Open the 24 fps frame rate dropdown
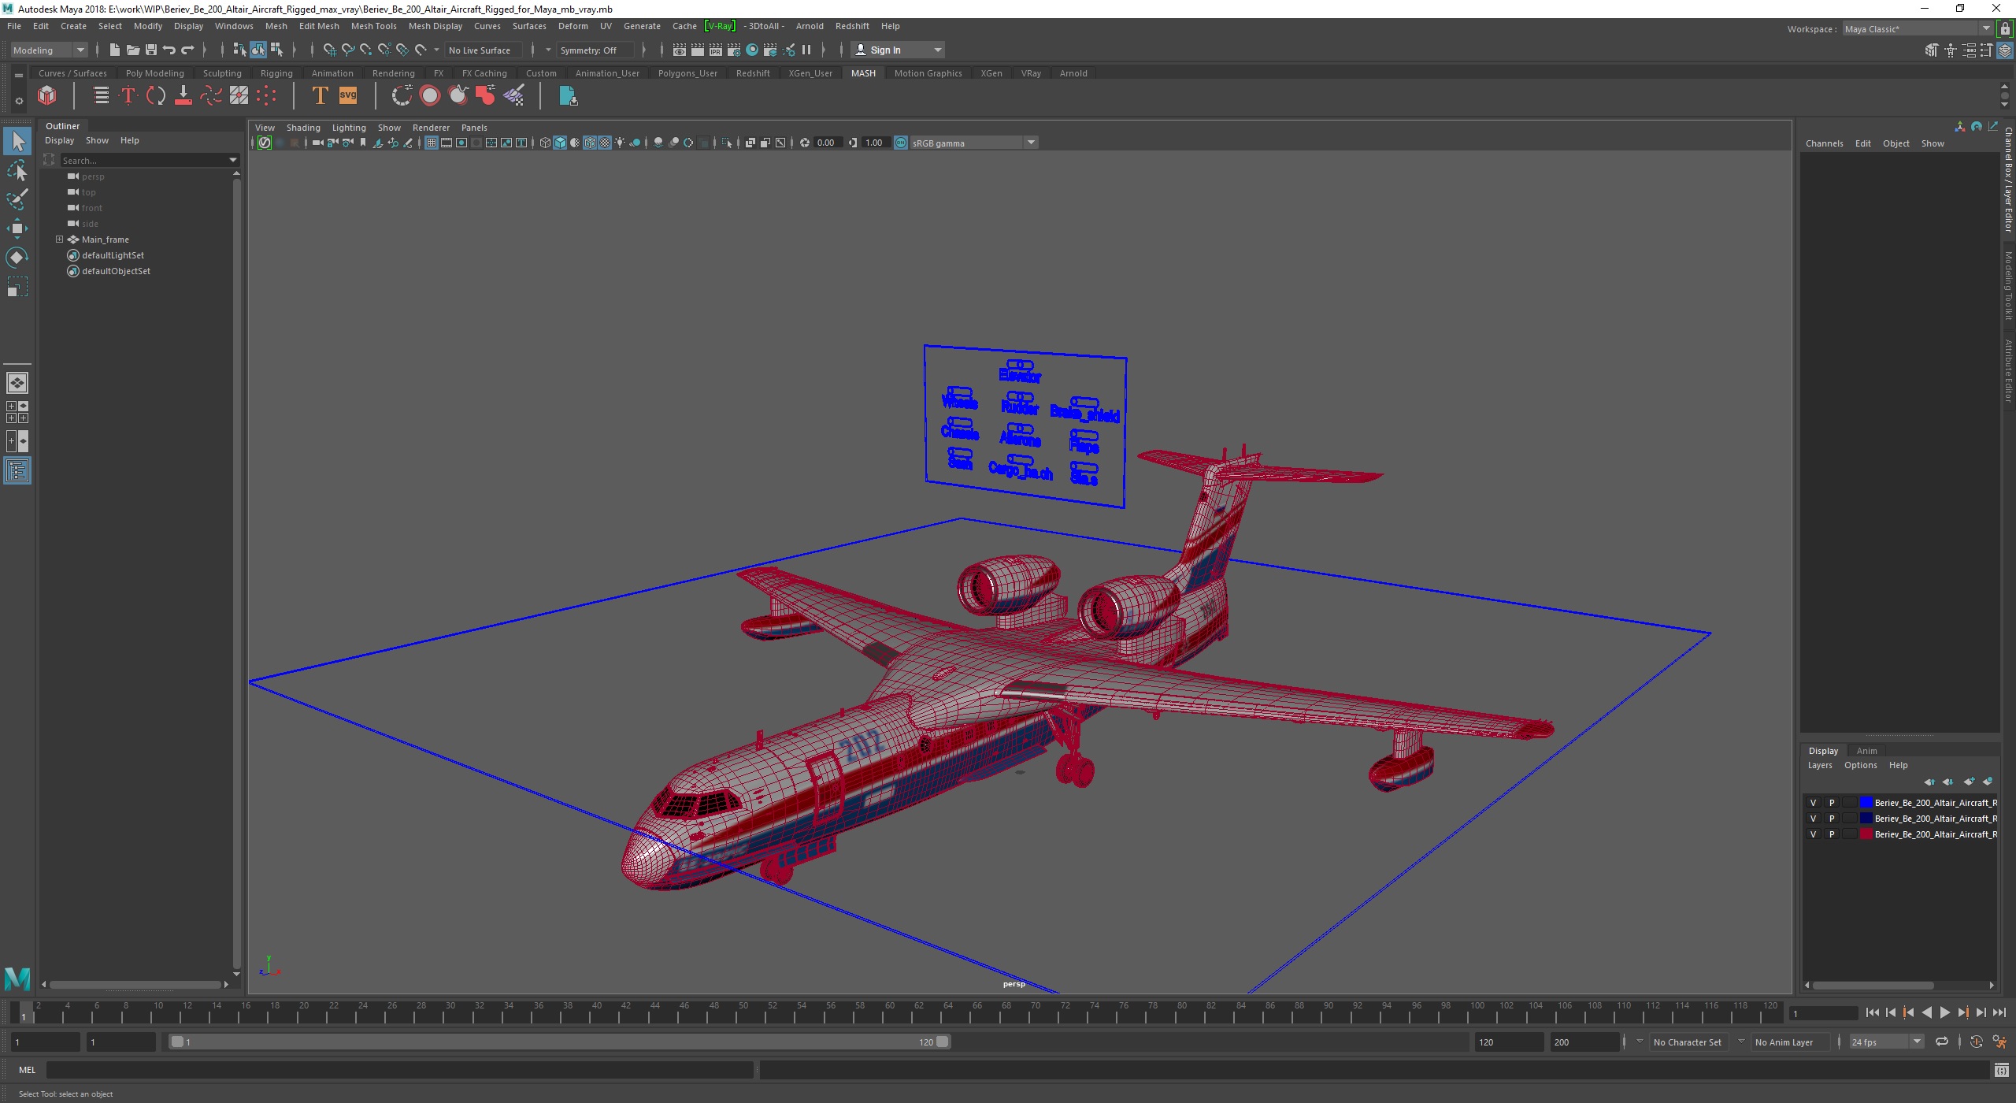Viewport: 2016px width, 1103px height. point(1916,1042)
